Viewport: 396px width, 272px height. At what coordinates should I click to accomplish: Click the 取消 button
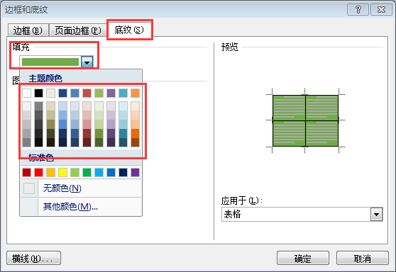[363, 258]
